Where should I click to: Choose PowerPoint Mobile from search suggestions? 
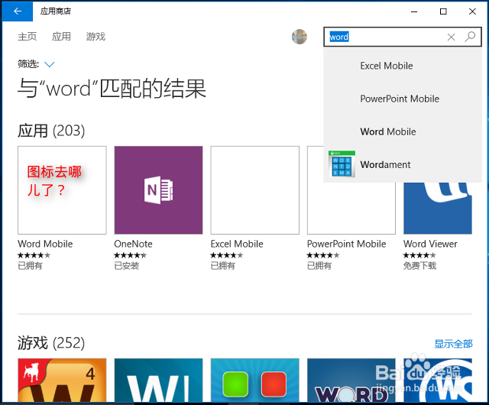[x=403, y=99]
